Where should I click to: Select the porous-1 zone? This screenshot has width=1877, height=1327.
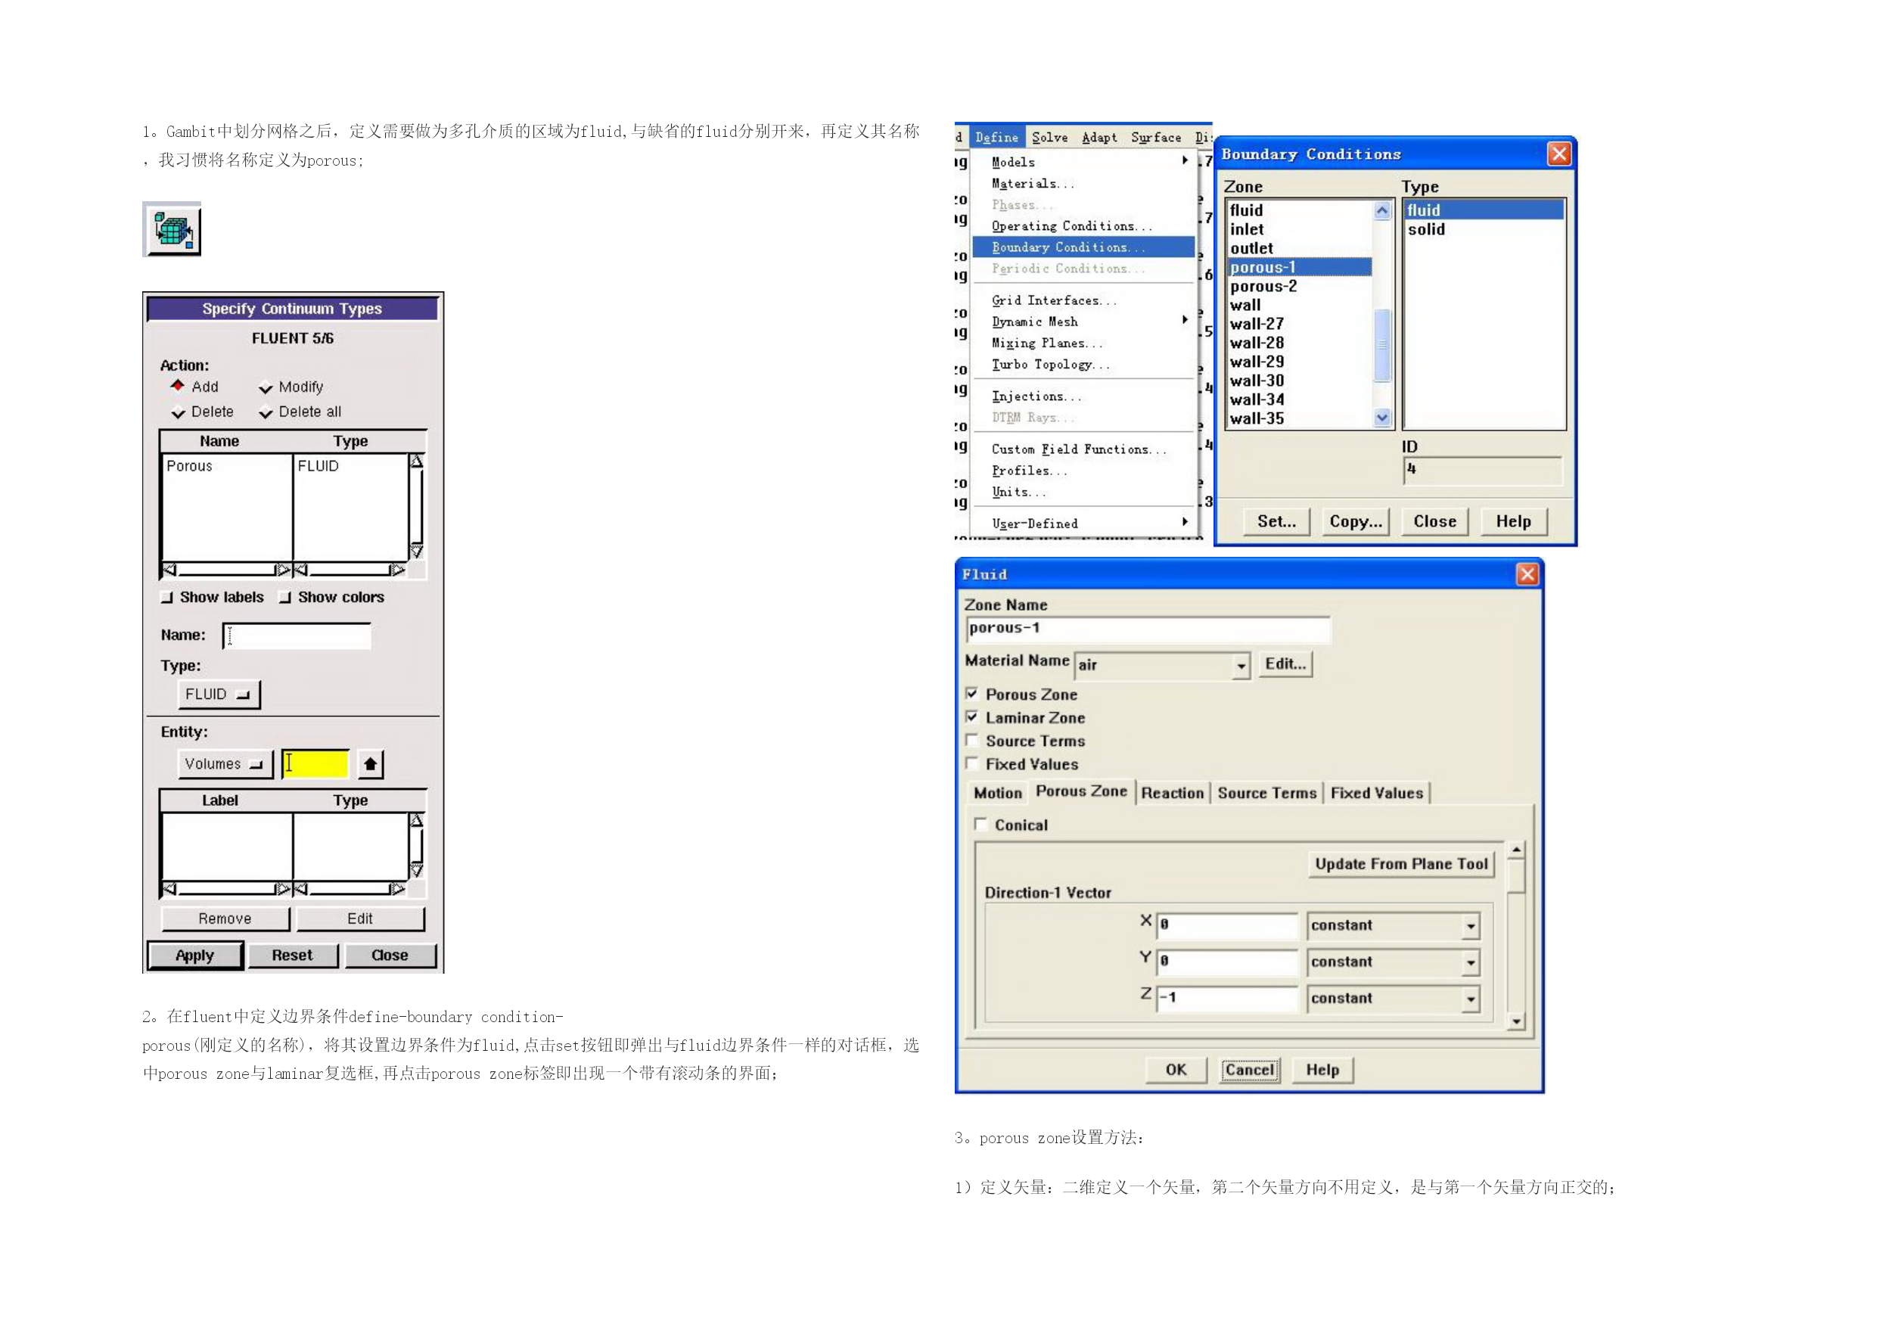coord(1300,267)
